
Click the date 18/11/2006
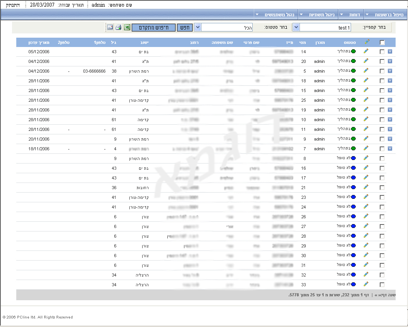[39, 149]
